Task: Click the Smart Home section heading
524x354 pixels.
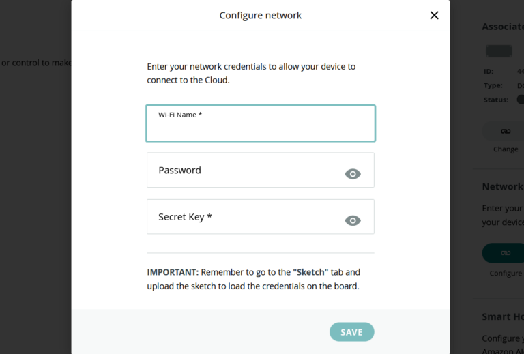Action: [x=503, y=316]
